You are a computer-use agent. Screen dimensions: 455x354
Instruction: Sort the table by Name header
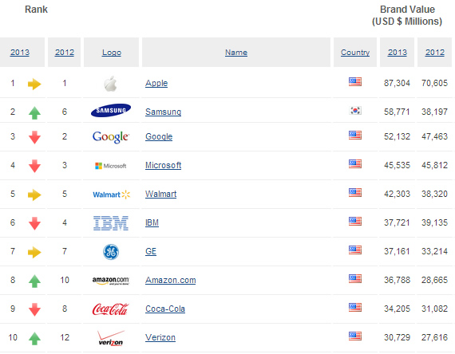(x=236, y=53)
